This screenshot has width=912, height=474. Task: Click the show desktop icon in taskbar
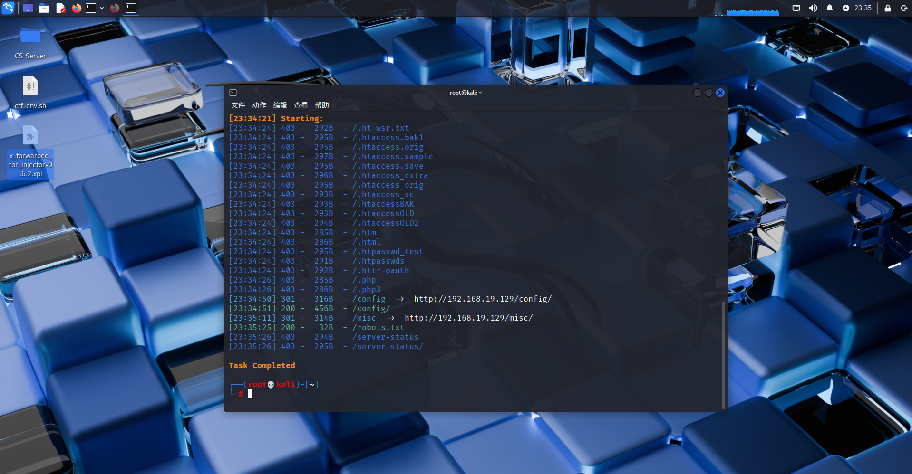(28, 8)
